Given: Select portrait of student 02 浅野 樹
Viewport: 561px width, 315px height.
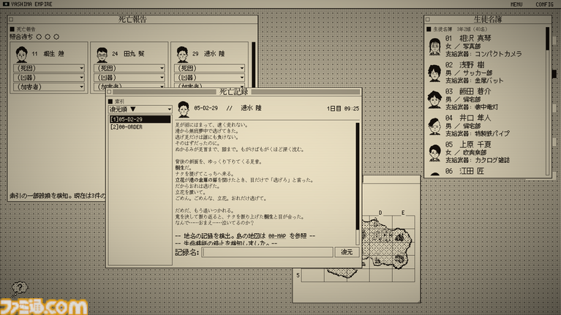Looking at the screenshot, I should 434,73.
